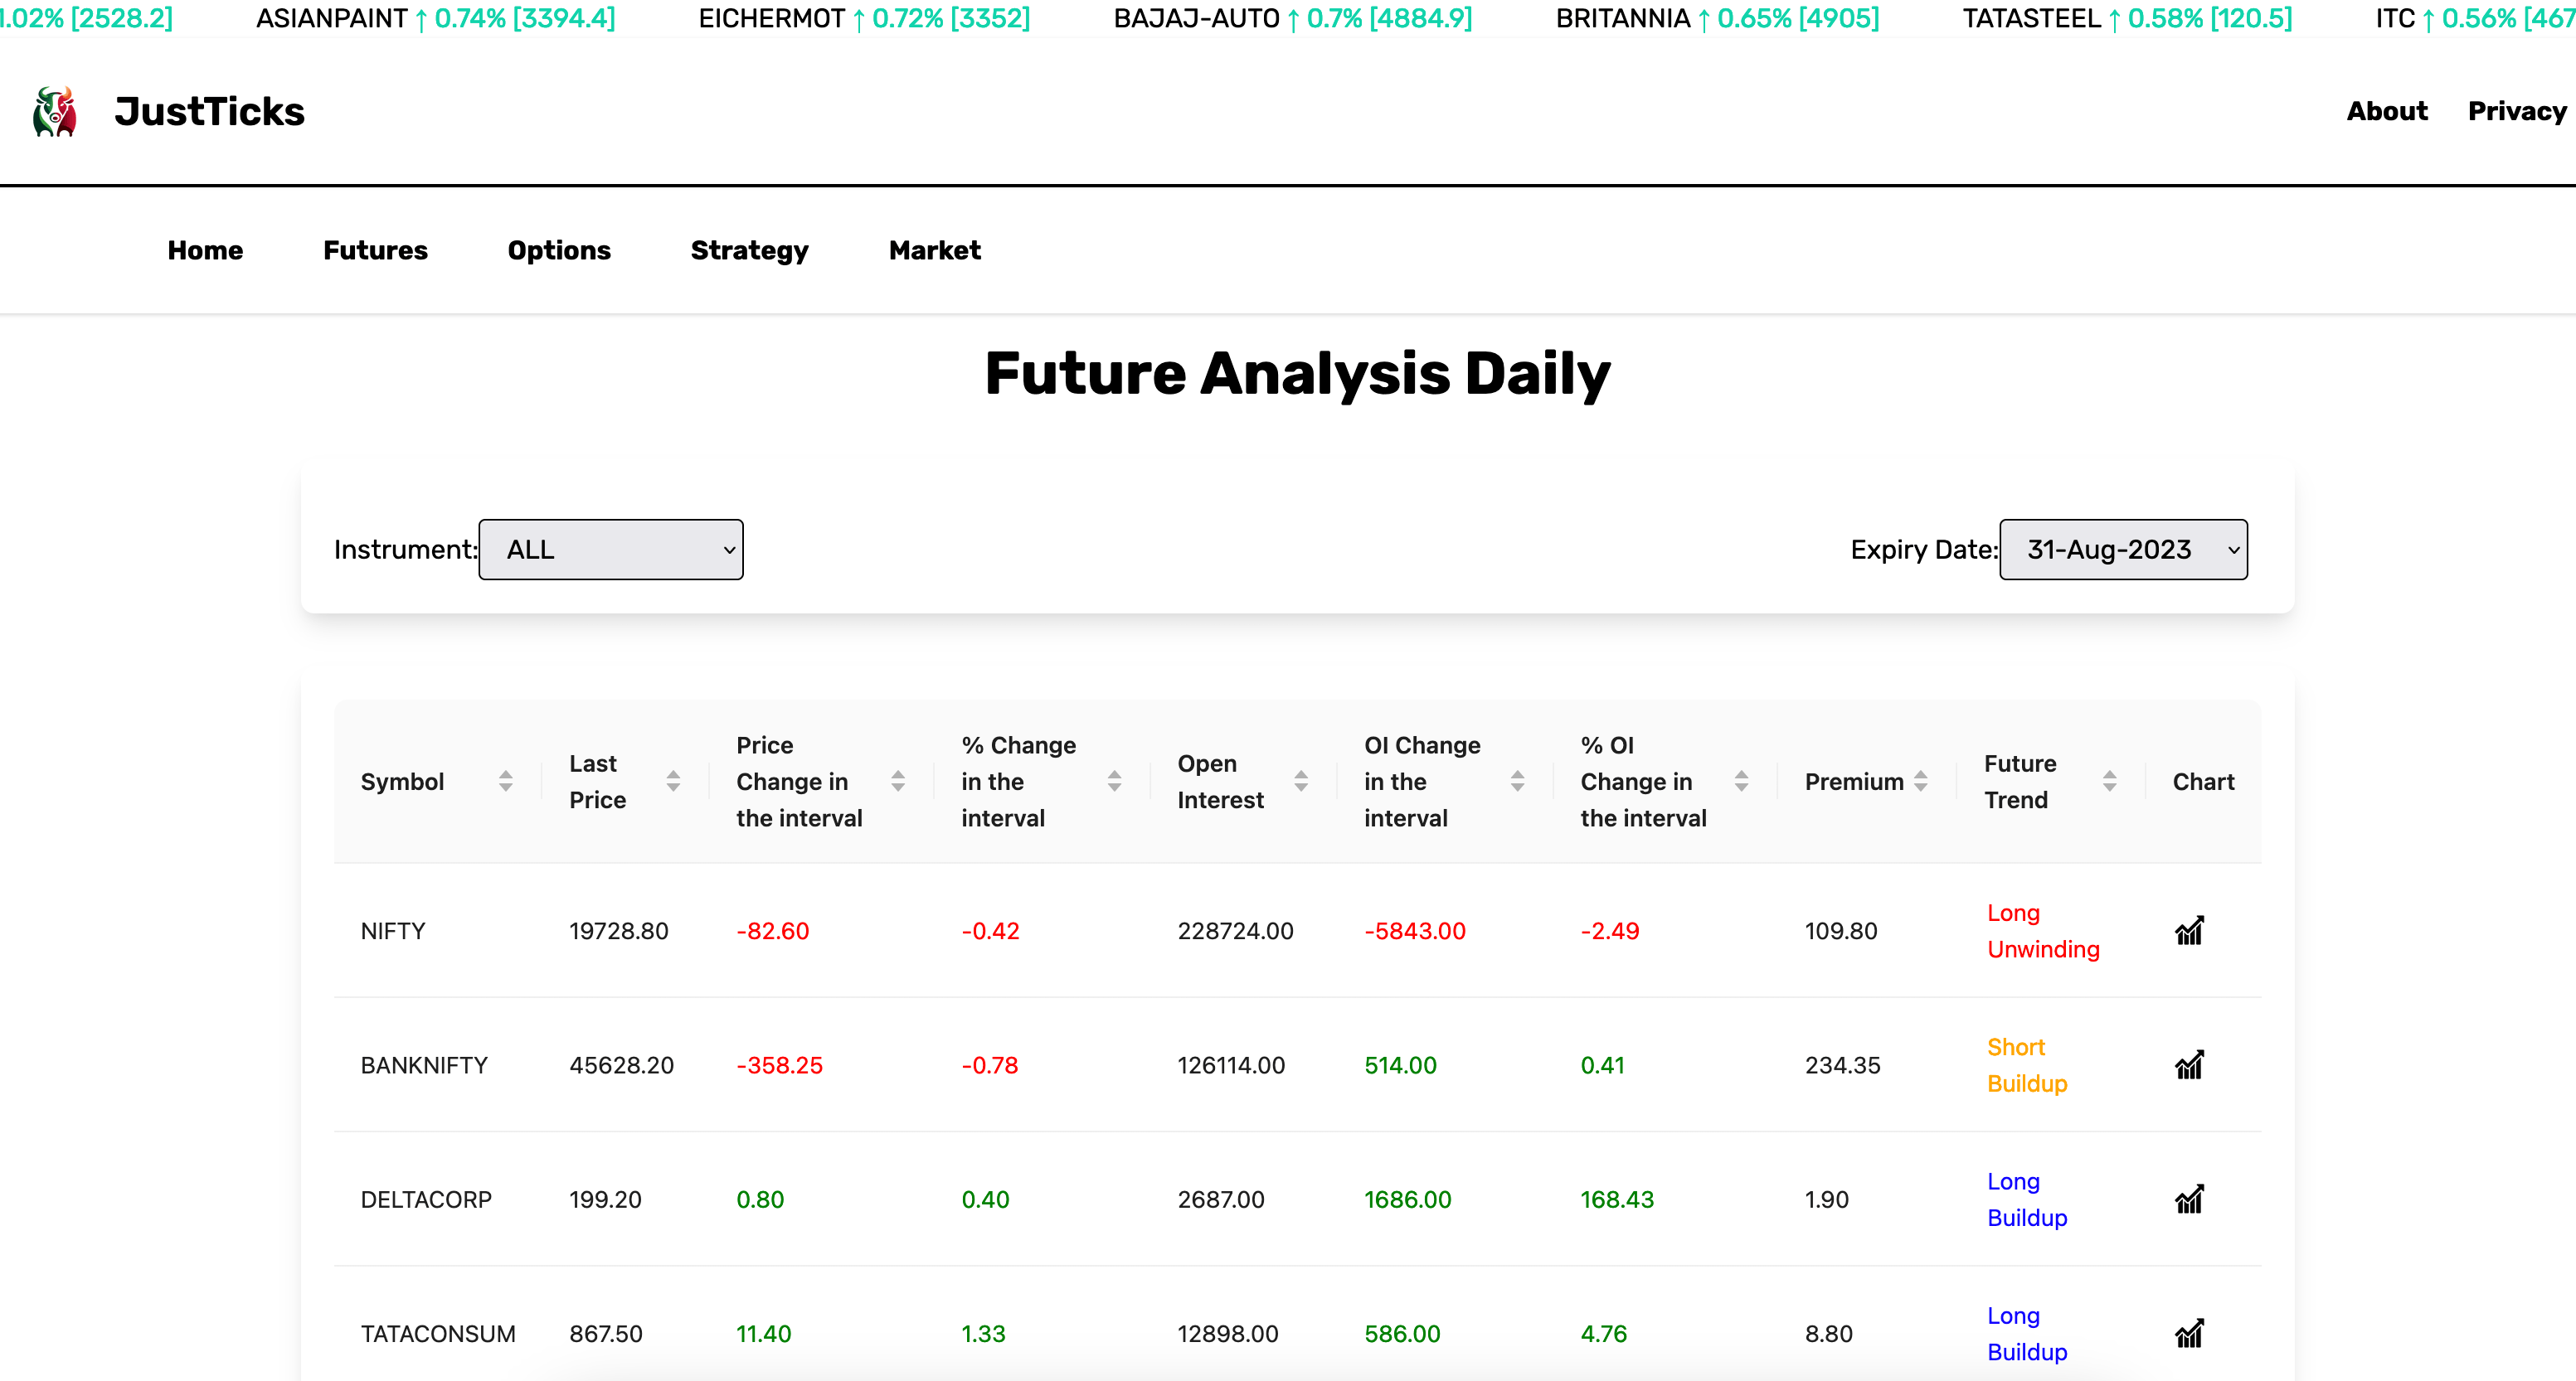Go to the Strategy menu item
The width and height of the screenshot is (2576, 1381).
point(749,250)
